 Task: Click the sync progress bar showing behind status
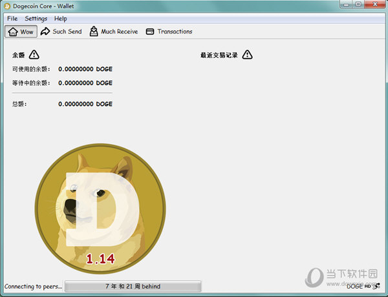pyautogui.click(x=133, y=286)
